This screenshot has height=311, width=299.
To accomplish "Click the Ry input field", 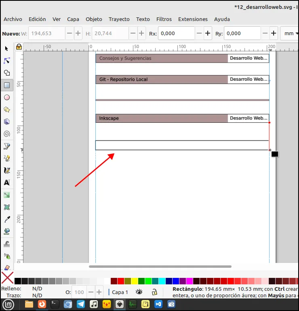I will pos(242,33).
